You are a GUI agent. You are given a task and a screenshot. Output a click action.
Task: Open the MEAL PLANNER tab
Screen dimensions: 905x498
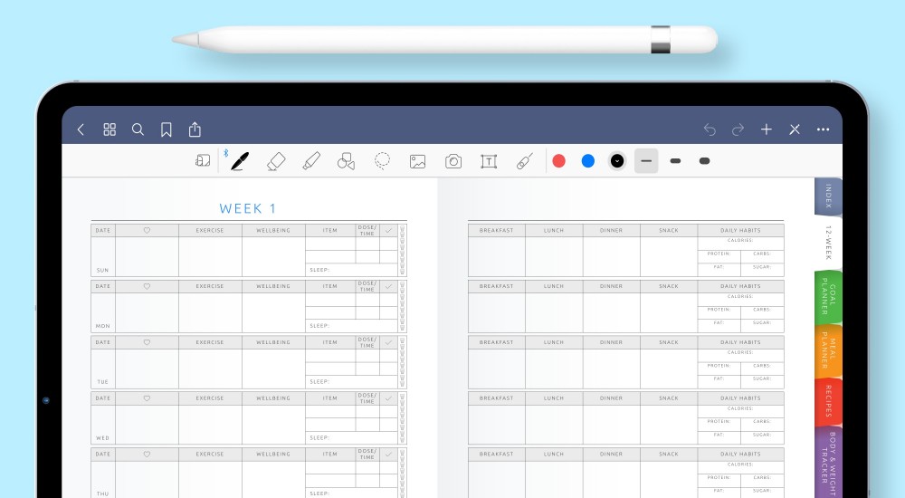(x=828, y=350)
